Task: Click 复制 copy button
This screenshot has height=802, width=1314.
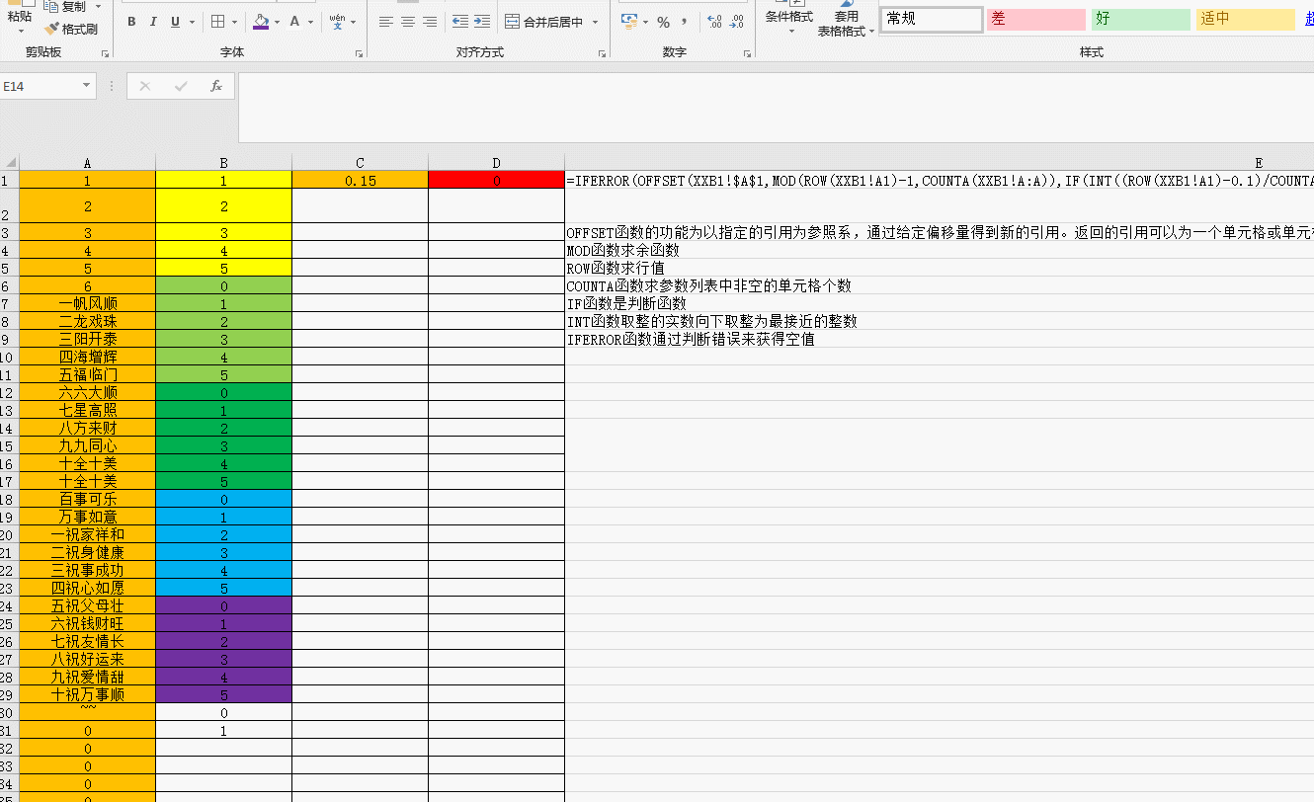Action: coord(67,7)
